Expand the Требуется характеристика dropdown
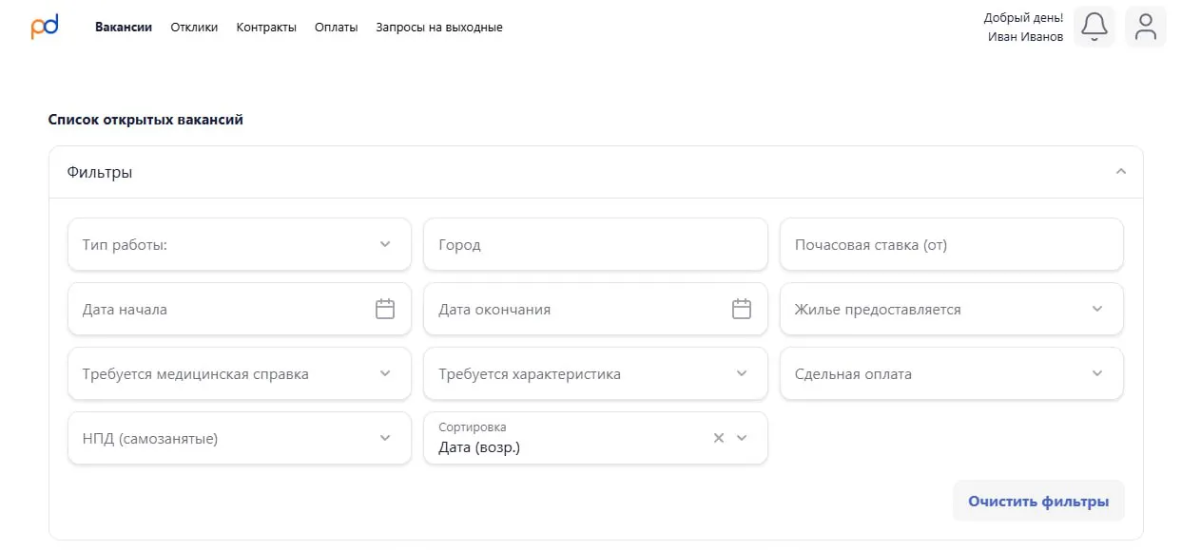Screen dimensions: 1201x550 coord(742,373)
